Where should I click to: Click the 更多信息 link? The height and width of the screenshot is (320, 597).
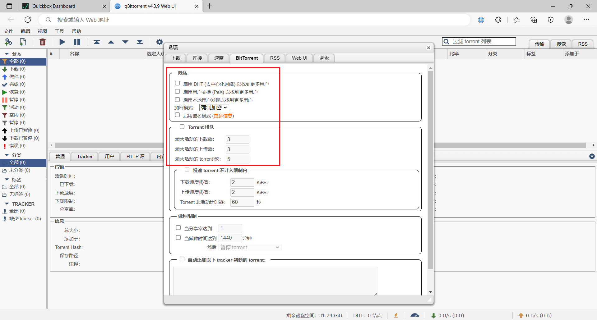click(223, 116)
